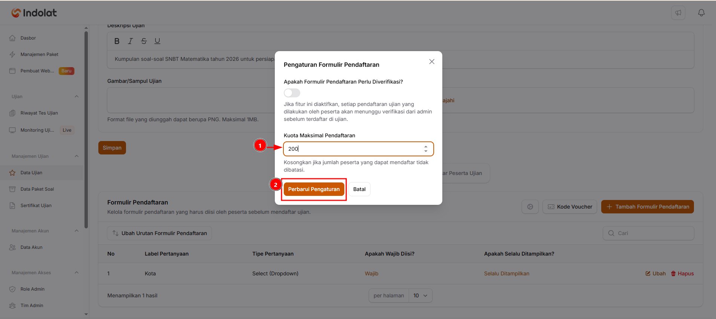Viewport: 716px width, 319px height.
Task: Collapse the Manajemen Akun section
Action: tap(77, 231)
